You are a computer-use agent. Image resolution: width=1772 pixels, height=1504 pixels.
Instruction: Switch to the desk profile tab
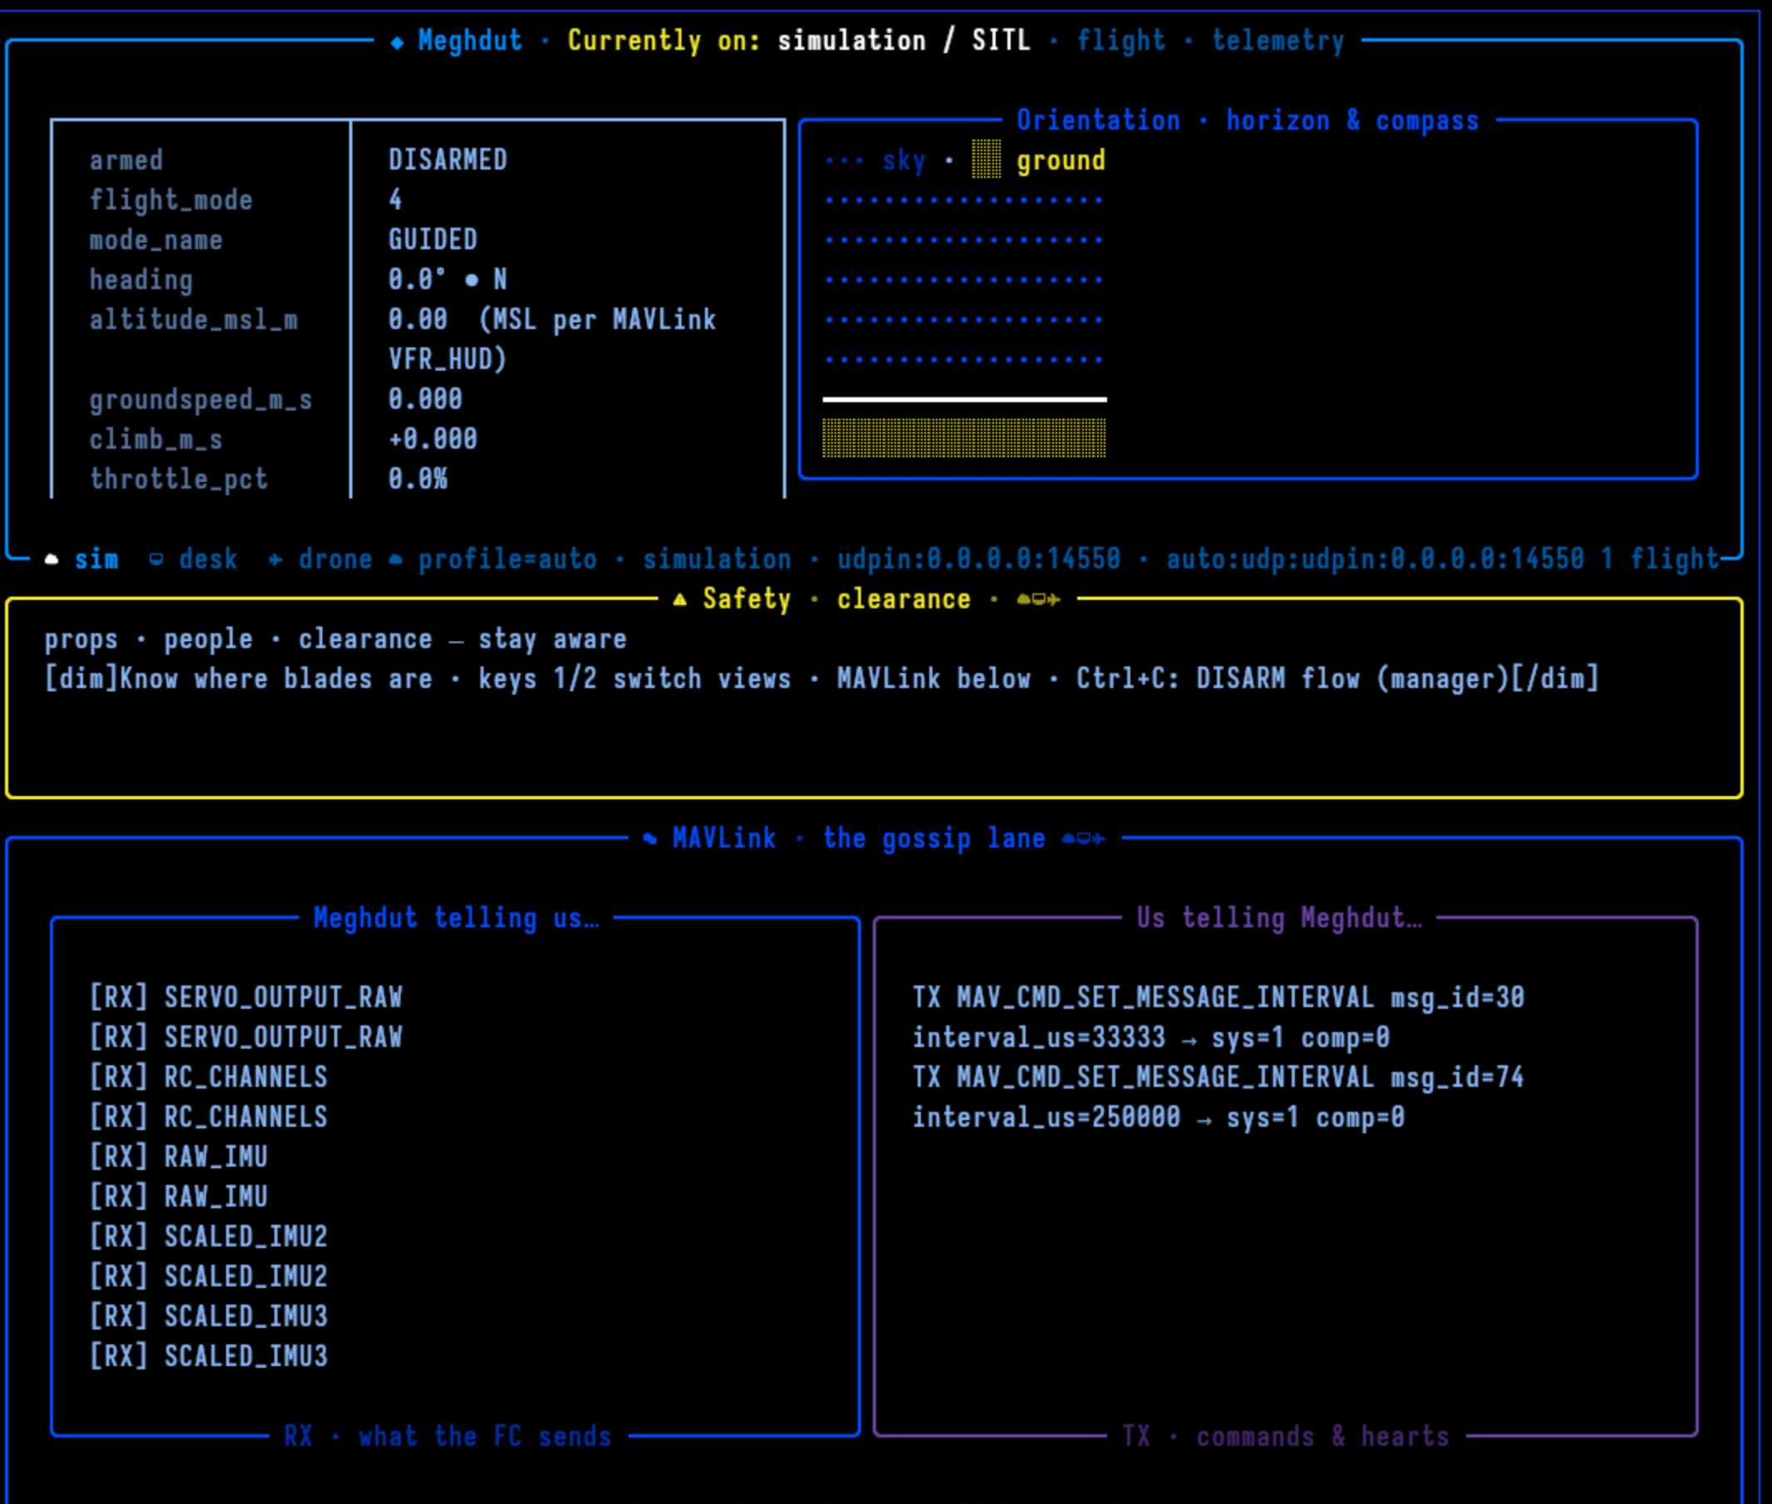(208, 560)
